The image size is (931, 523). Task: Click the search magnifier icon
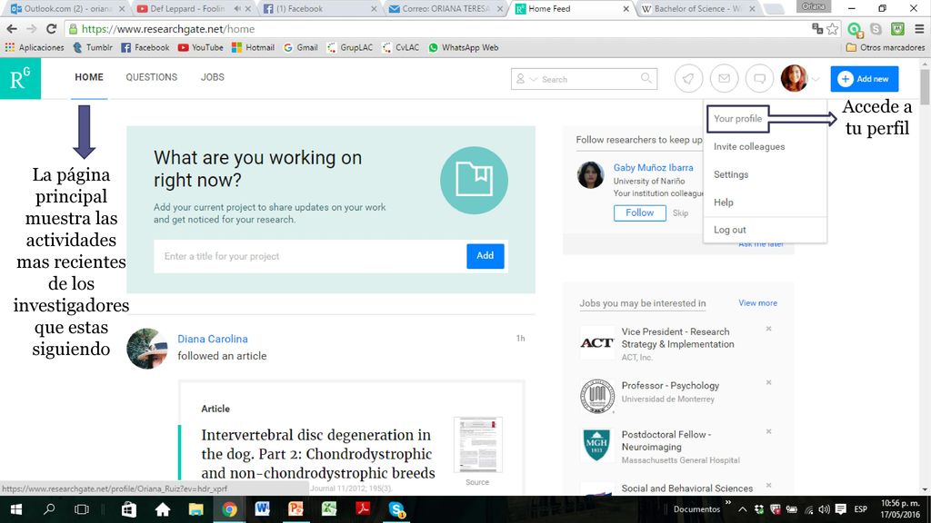point(646,78)
